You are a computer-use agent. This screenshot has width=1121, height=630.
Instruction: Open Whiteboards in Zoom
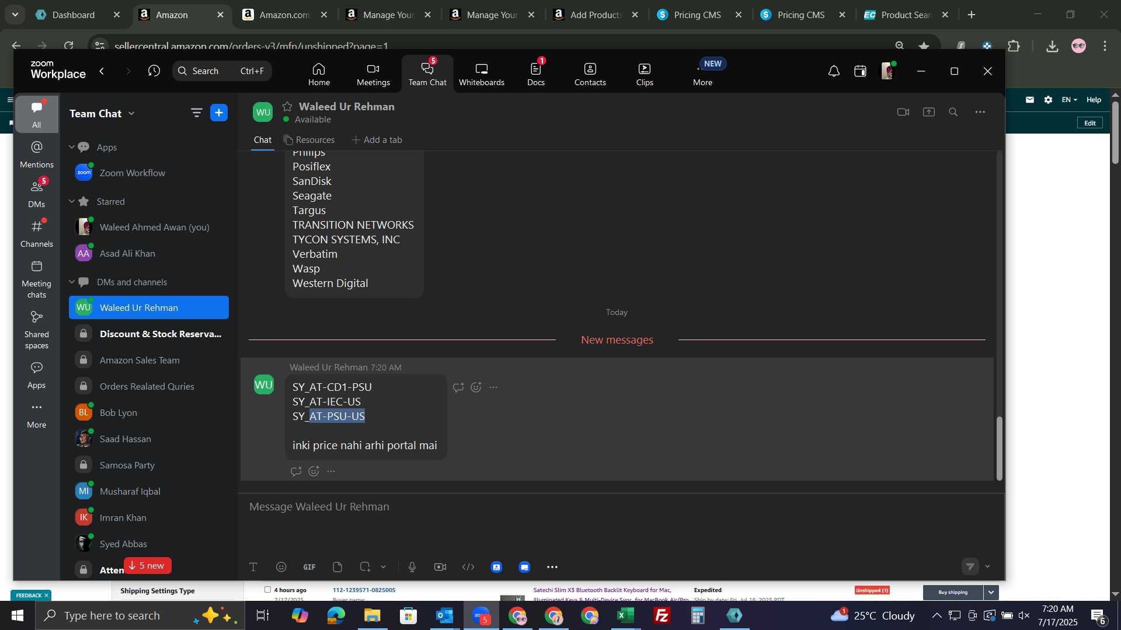pos(481,75)
